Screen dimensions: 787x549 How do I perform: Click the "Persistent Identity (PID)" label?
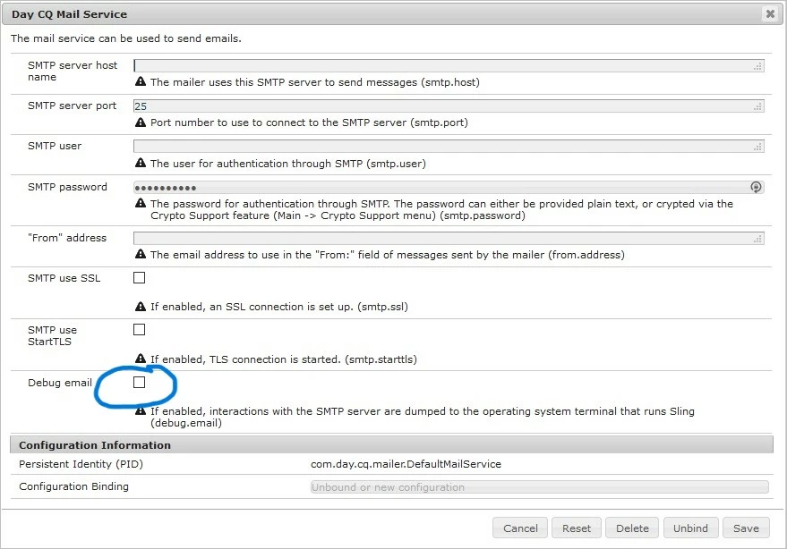coord(81,464)
